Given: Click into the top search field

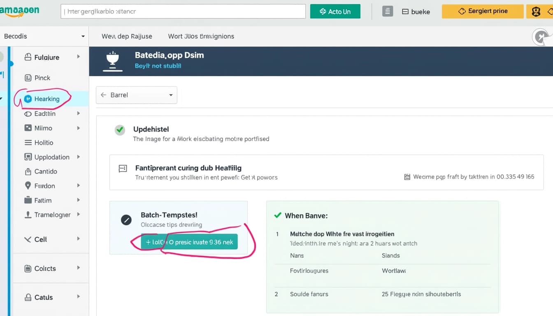Looking at the screenshot, I should pyautogui.click(x=183, y=12).
